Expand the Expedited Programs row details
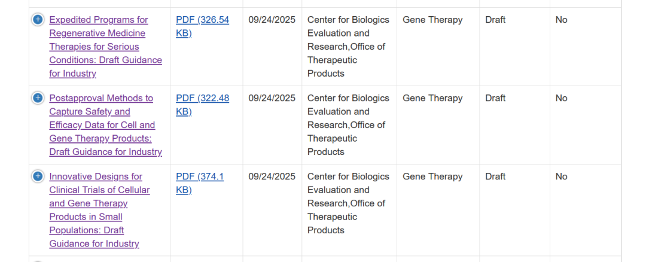Viewport: 646px width, 262px height. pos(38,20)
